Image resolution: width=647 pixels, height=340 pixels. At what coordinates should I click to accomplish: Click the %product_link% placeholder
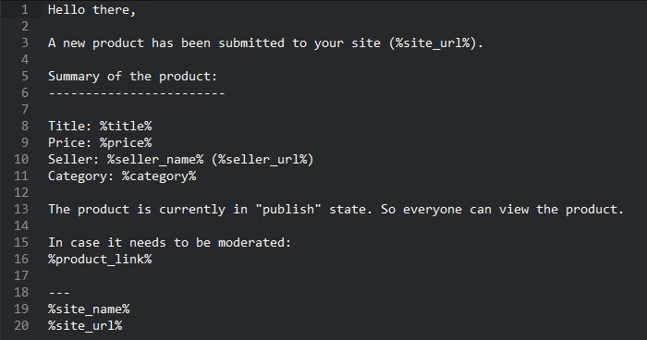[100, 259]
